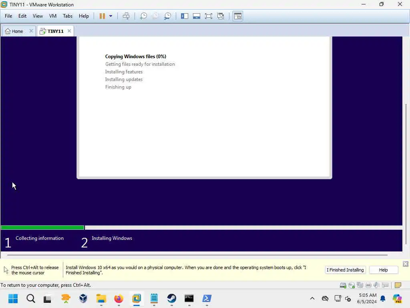Launch Firefox from the taskbar

(119, 298)
